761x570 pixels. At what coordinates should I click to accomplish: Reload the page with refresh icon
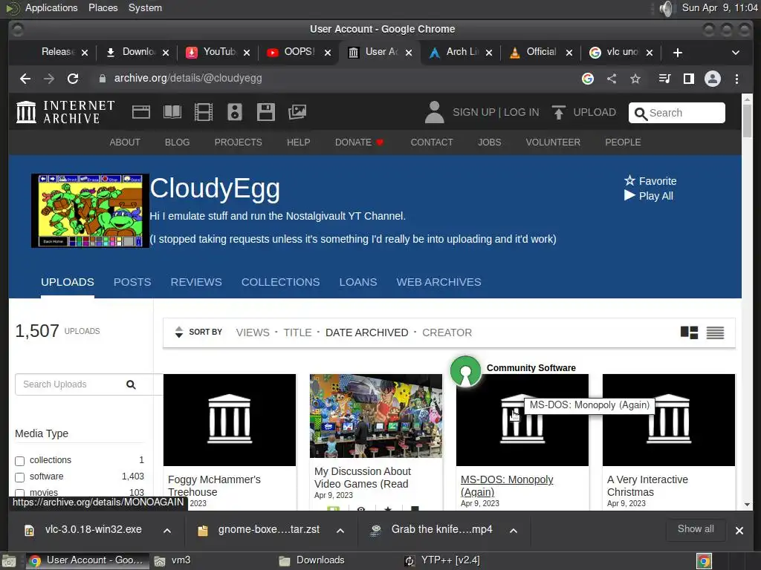[x=73, y=79]
